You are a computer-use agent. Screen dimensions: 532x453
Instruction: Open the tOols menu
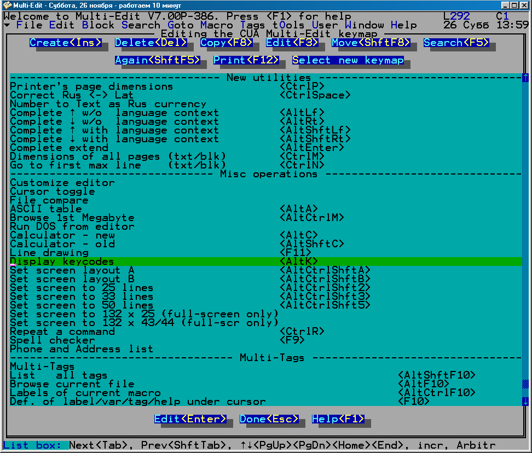(x=288, y=25)
